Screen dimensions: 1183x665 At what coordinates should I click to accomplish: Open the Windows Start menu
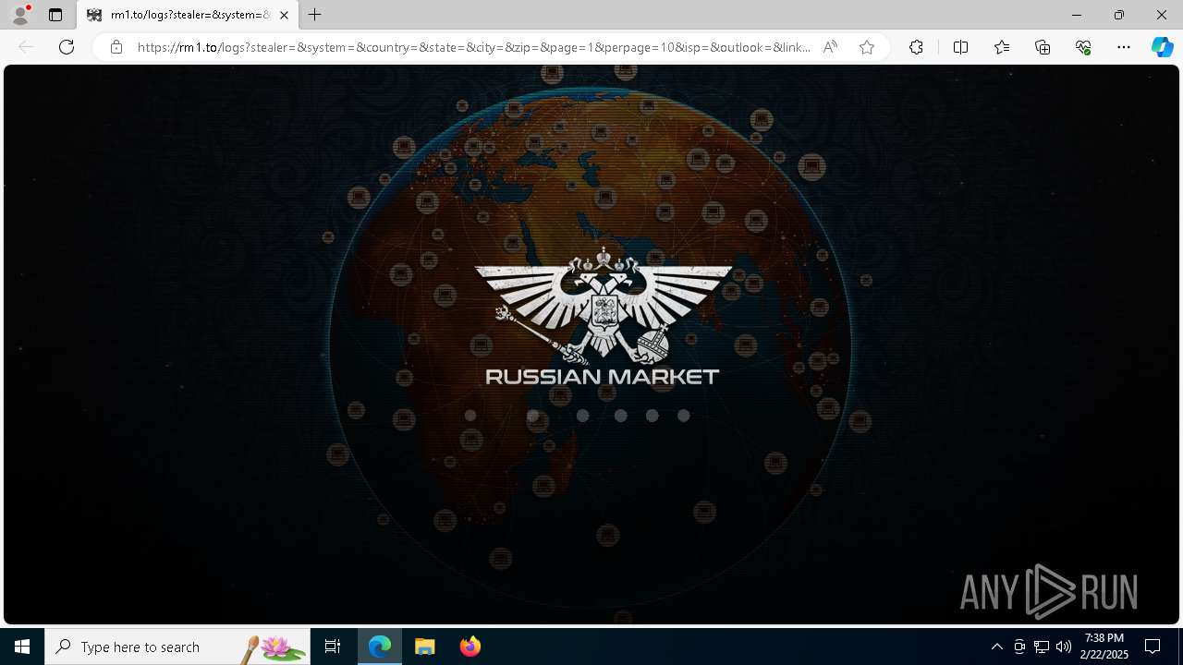point(22,647)
